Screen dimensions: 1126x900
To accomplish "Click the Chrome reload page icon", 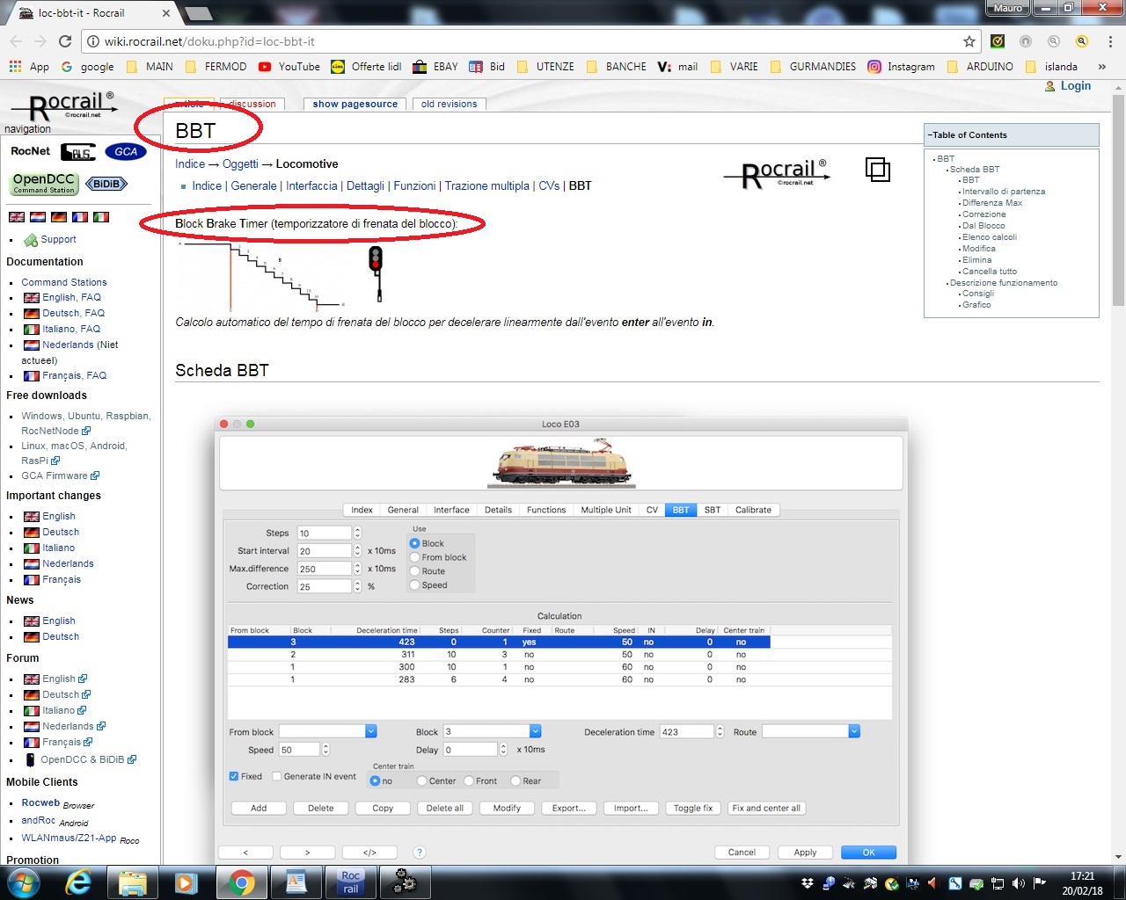I will point(64,41).
